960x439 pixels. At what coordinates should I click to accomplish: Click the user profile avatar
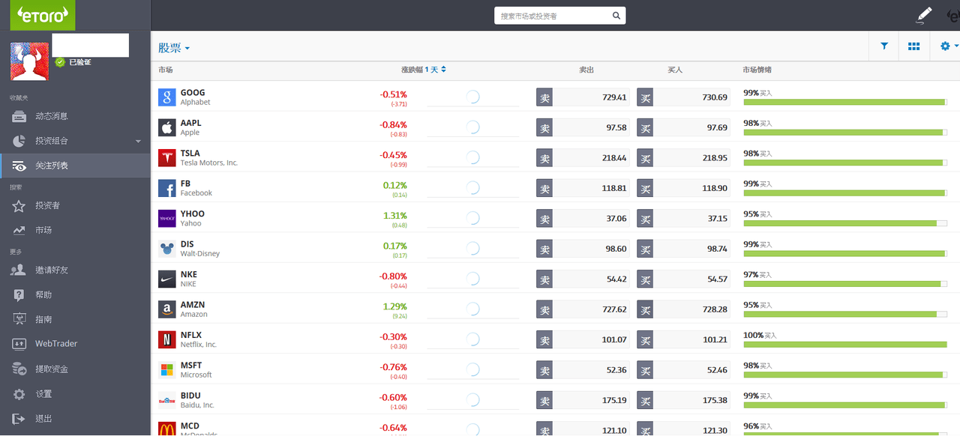(28, 61)
